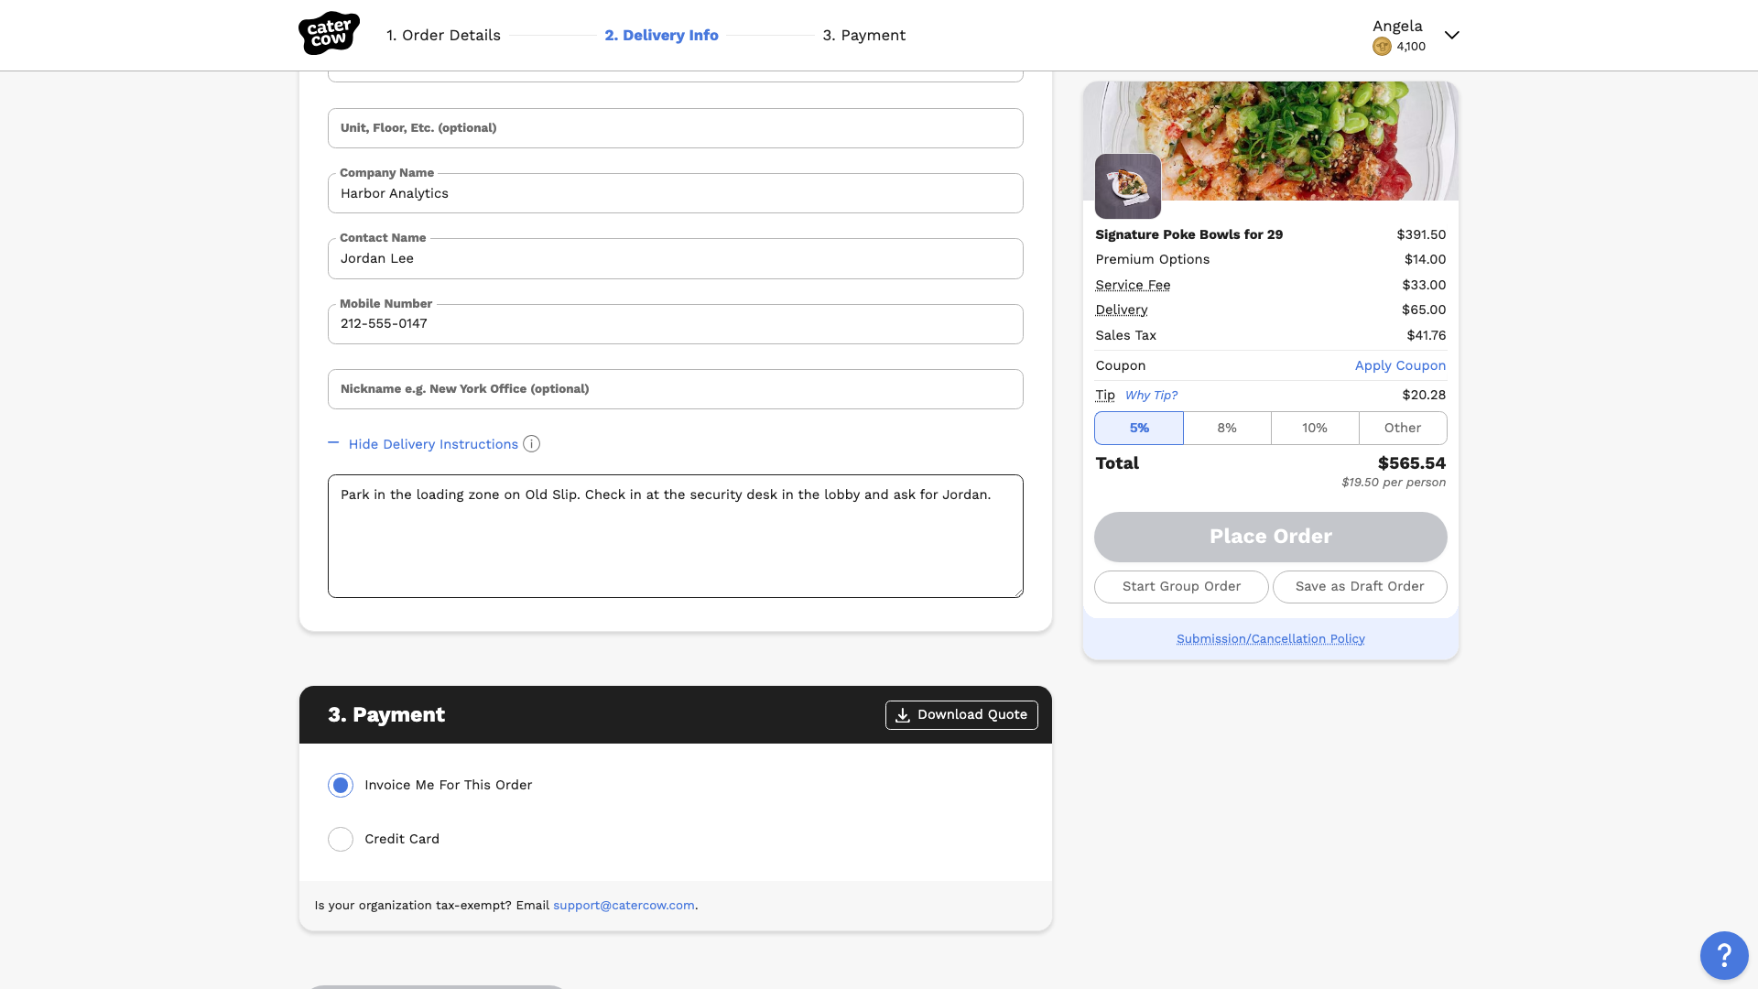1758x989 pixels.
Task: Go to step 2. Delivery Info
Action: point(661,35)
